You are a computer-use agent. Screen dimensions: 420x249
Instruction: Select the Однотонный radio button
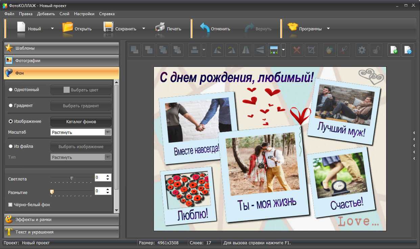point(11,90)
